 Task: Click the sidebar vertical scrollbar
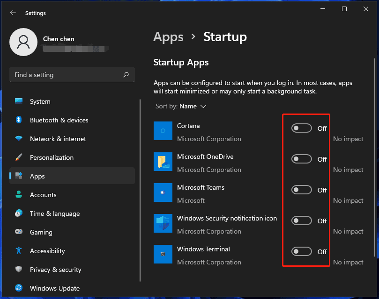coord(140,187)
